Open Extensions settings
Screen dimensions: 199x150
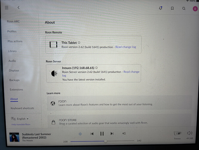(x=16, y=89)
